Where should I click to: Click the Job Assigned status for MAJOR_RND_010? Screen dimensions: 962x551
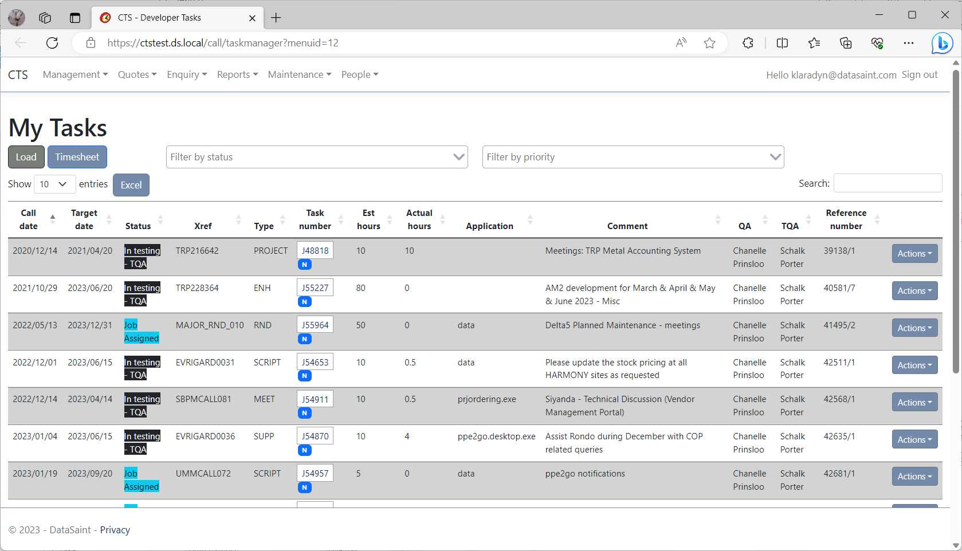(142, 332)
